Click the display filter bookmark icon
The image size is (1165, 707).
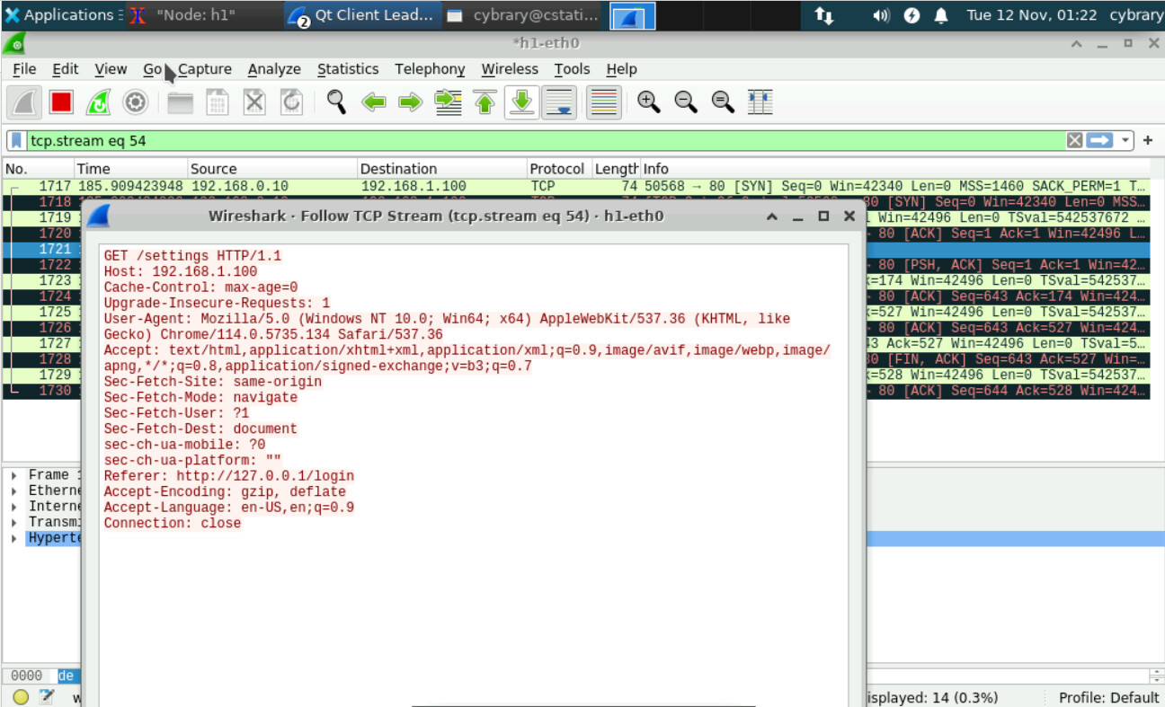[17, 141]
